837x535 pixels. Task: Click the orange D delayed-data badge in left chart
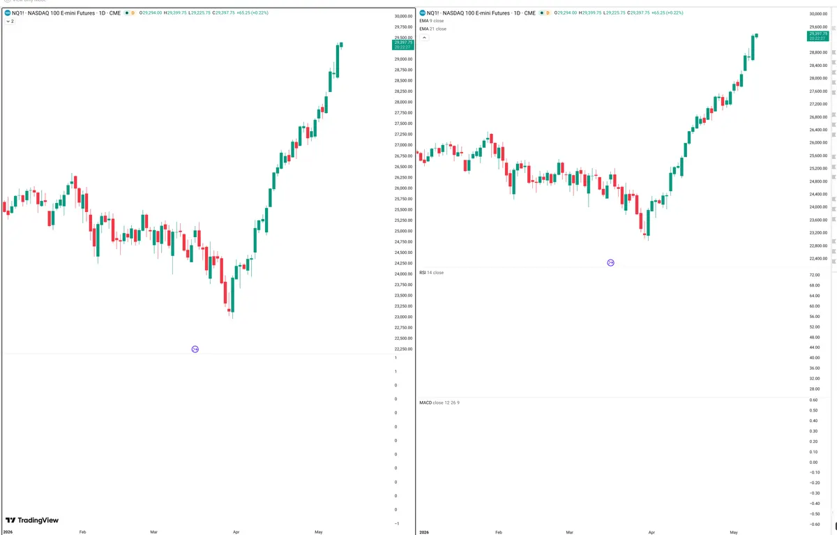(133, 13)
